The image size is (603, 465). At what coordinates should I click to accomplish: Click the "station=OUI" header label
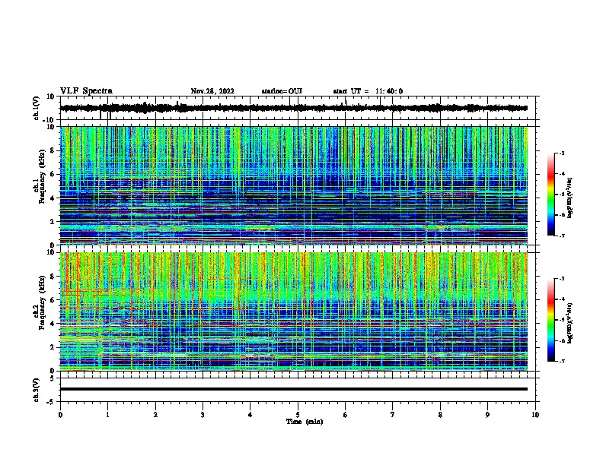tap(282, 91)
